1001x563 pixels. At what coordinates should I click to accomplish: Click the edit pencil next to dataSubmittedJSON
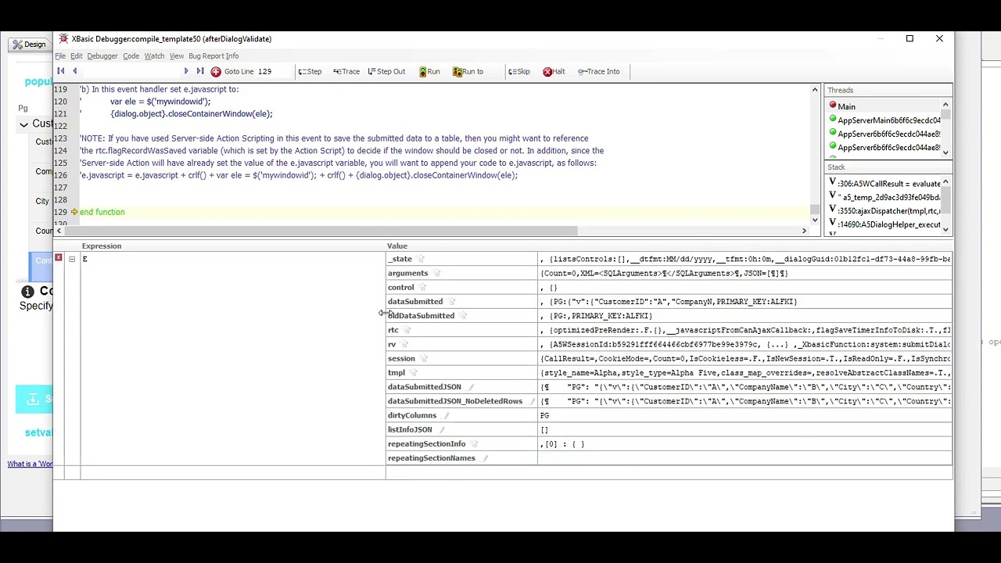coord(471,387)
